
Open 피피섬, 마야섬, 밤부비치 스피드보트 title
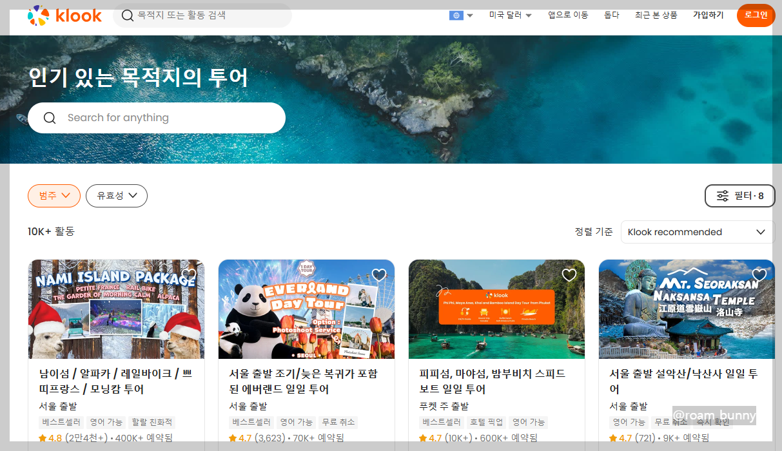pos(492,381)
